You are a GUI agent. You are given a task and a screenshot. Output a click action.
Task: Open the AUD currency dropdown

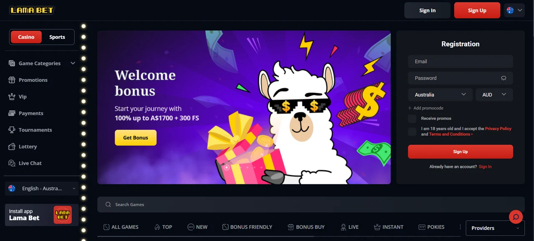(x=494, y=95)
